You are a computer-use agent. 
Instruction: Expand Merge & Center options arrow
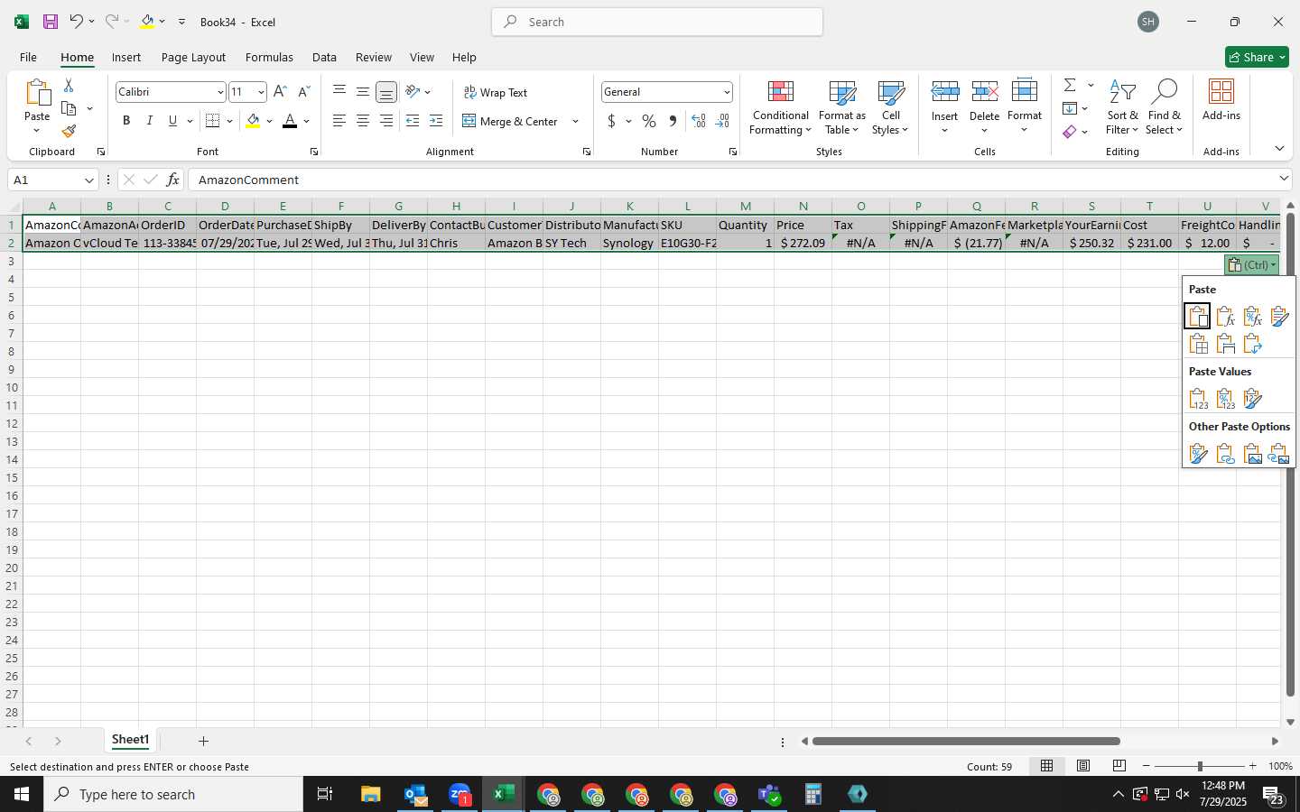point(575,121)
